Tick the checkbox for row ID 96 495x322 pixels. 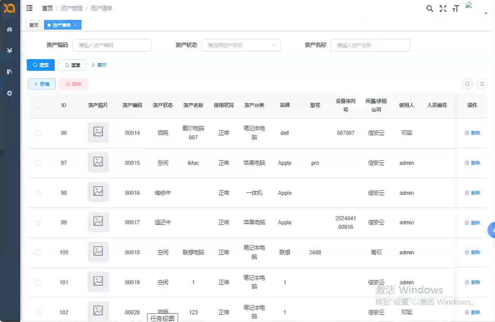point(38,133)
